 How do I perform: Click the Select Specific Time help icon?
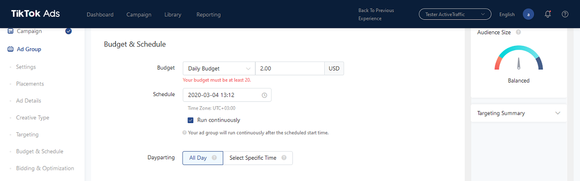click(x=284, y=158)
